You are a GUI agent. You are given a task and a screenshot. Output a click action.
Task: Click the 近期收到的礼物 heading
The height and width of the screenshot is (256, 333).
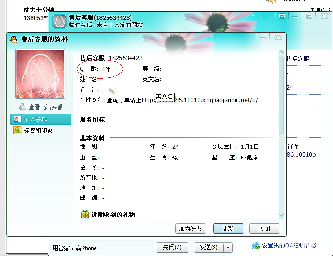113,215
